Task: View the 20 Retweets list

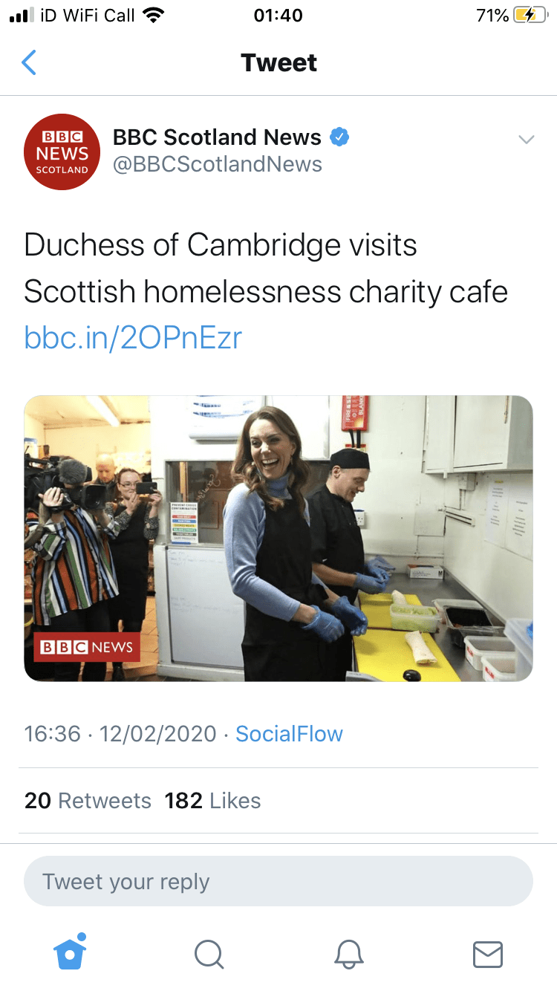Action: pyautogui.click(x=88, y=801)
